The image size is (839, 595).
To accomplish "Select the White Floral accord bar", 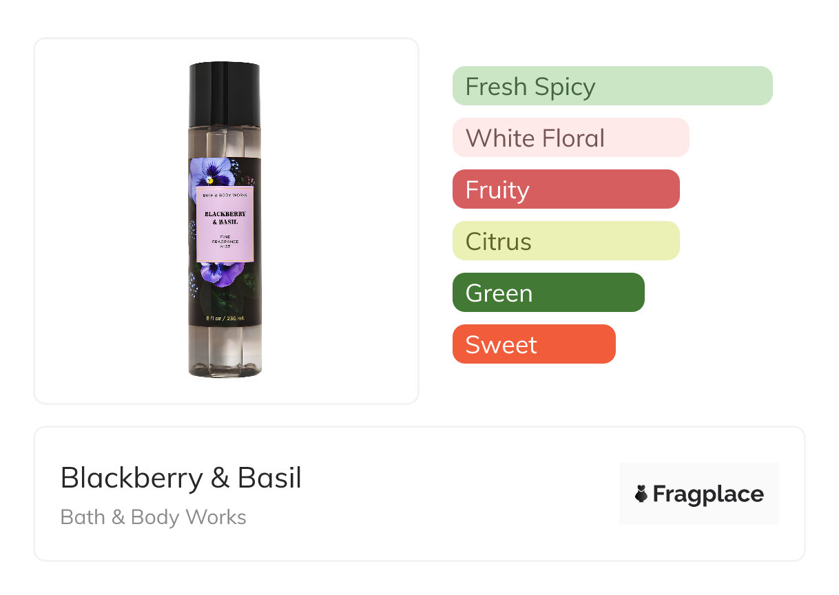I will [x=571, y=138].
